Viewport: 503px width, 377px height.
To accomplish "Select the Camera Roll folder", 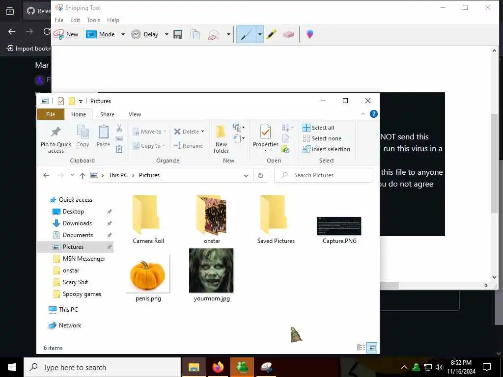I will pos(148,219).
